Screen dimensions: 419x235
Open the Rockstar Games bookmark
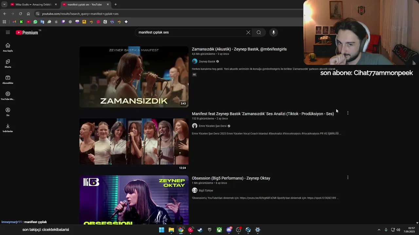(x=84, y=22)
